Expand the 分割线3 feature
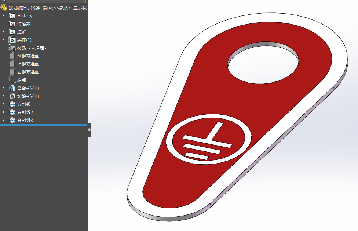 [3, 120]
